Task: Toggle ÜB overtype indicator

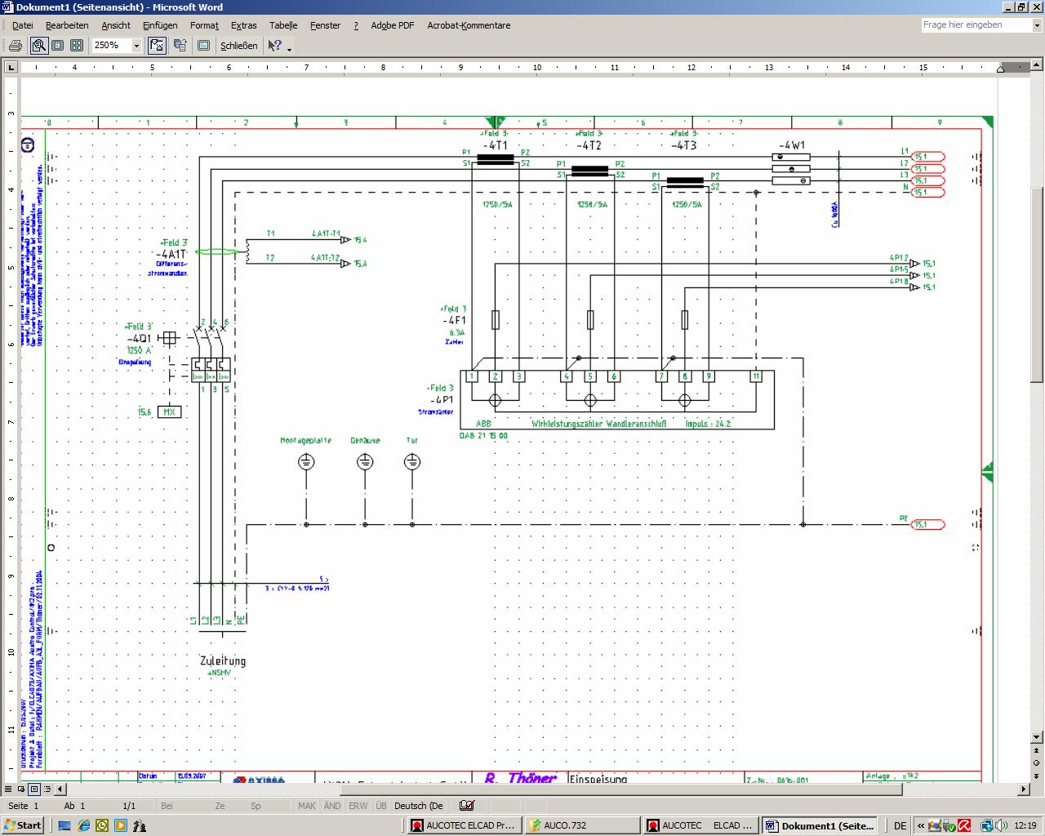Action: (381, 806)
